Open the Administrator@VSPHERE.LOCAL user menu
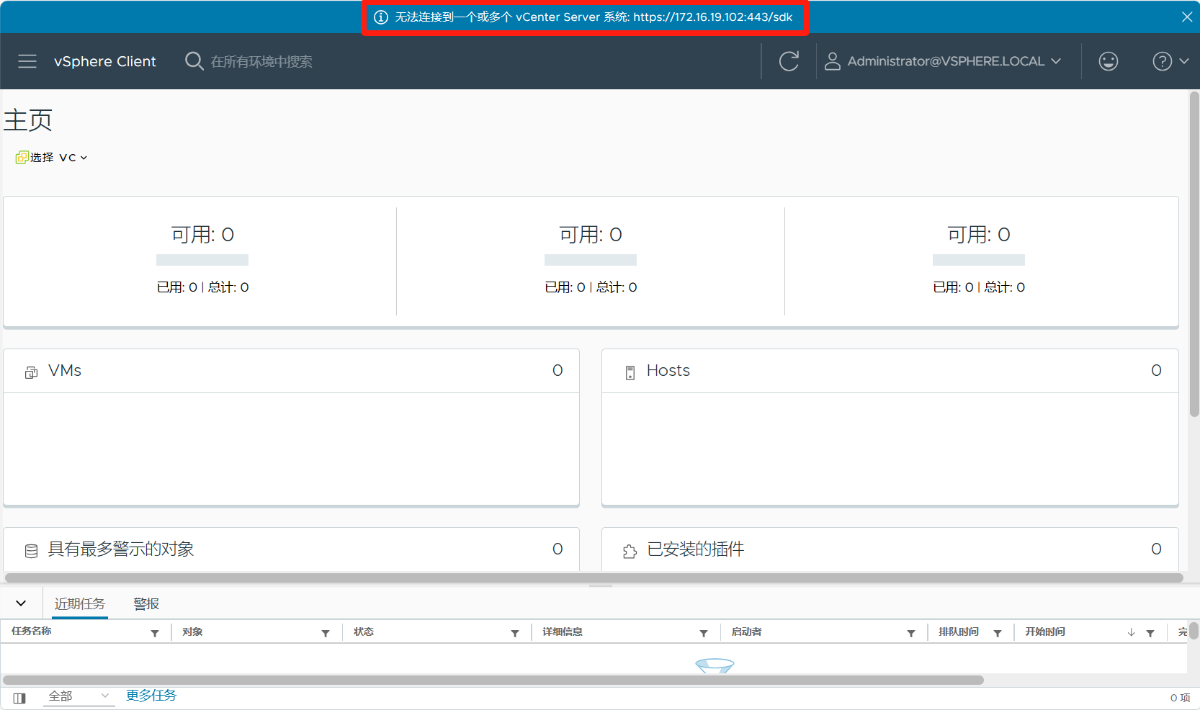Screen dimensions: 1200x710 coord(943,61)
